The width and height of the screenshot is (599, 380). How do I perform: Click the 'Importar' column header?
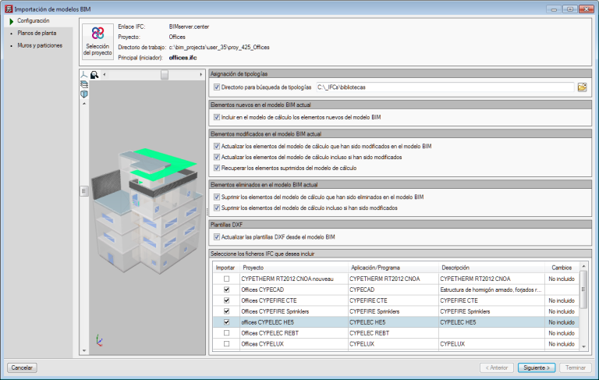tap(225, 268)
